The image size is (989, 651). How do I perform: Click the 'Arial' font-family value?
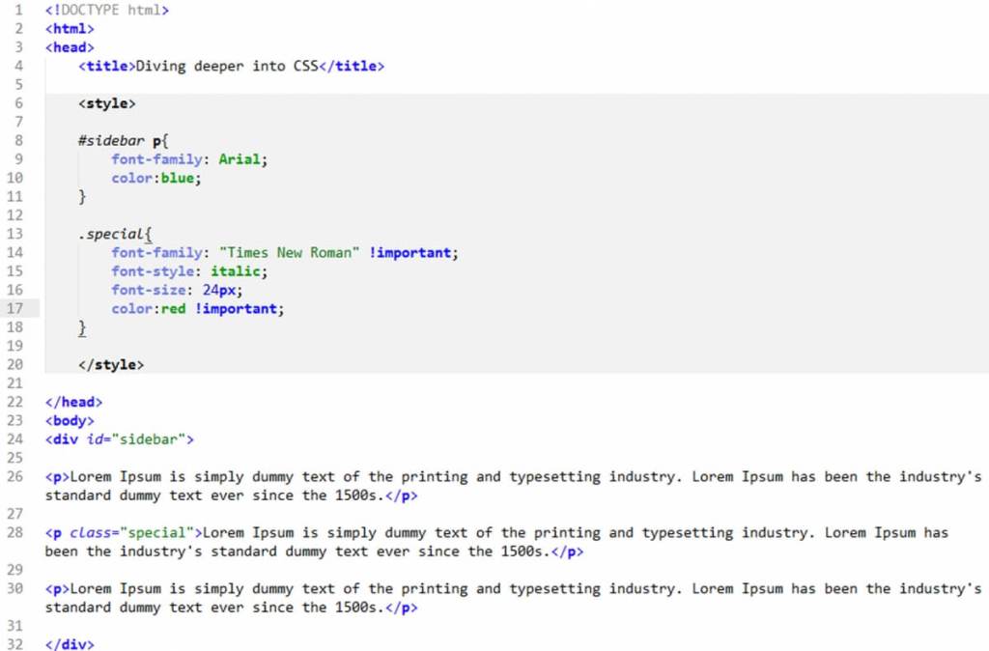coord(239,159)
